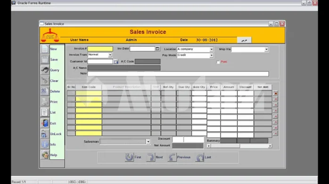Delete the fifth item row with X
Viewport: 329px width, 184px height.
[275, 116]
